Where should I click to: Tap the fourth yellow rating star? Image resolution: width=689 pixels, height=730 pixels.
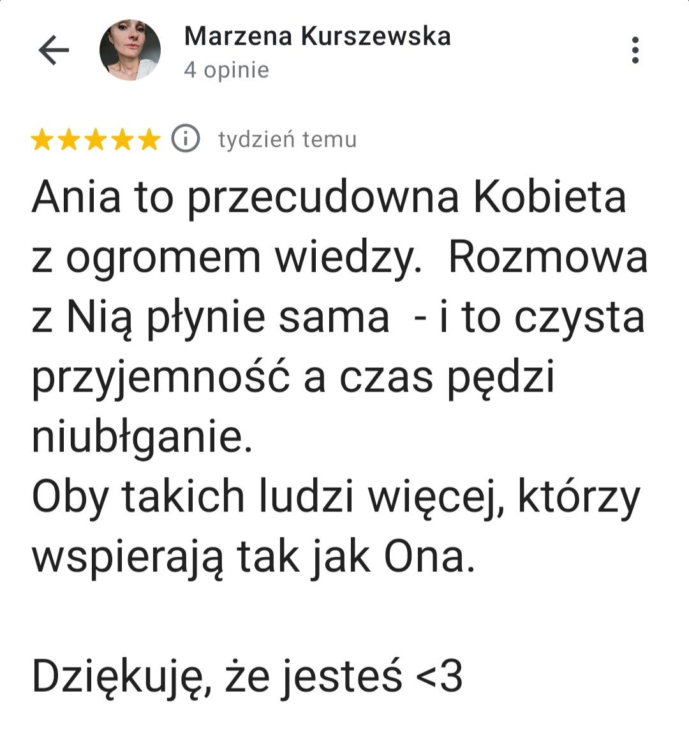pos(122,139)
